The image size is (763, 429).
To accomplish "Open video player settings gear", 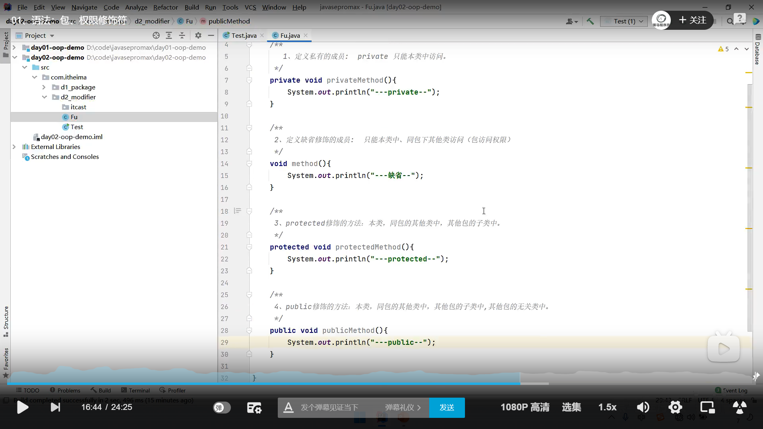I will pos(675,407).
